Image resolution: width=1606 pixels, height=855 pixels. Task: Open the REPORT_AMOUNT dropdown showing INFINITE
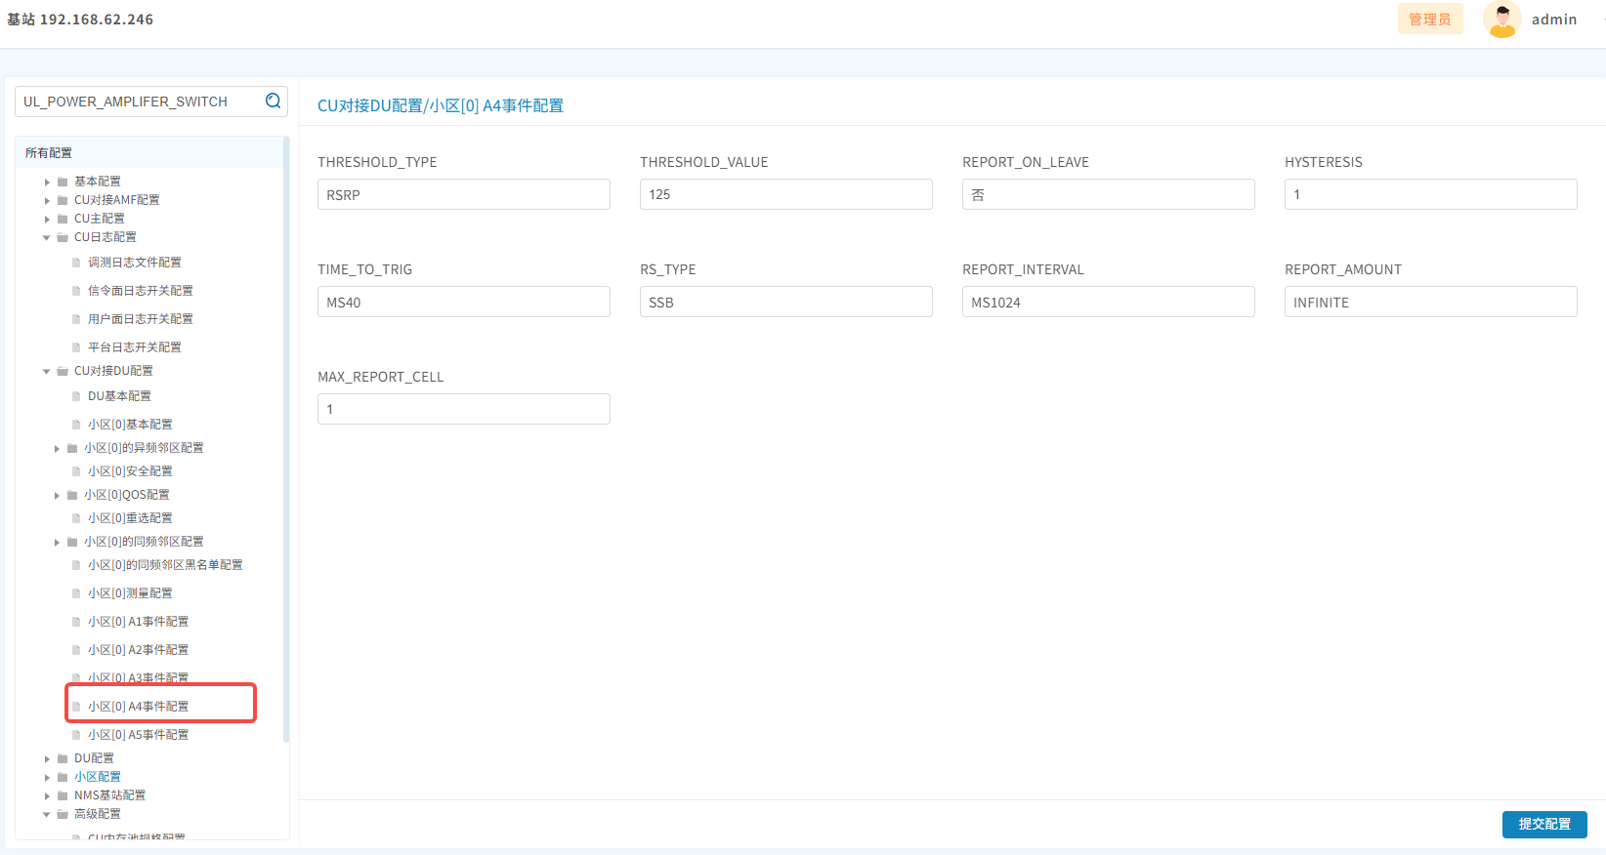pos(1430,302)
